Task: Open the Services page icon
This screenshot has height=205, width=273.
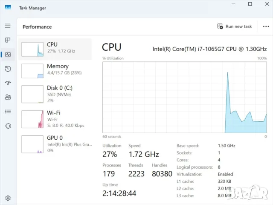Action: coord(8,126)
